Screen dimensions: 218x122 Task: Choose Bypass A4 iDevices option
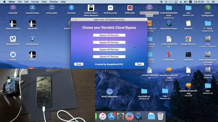109,35
